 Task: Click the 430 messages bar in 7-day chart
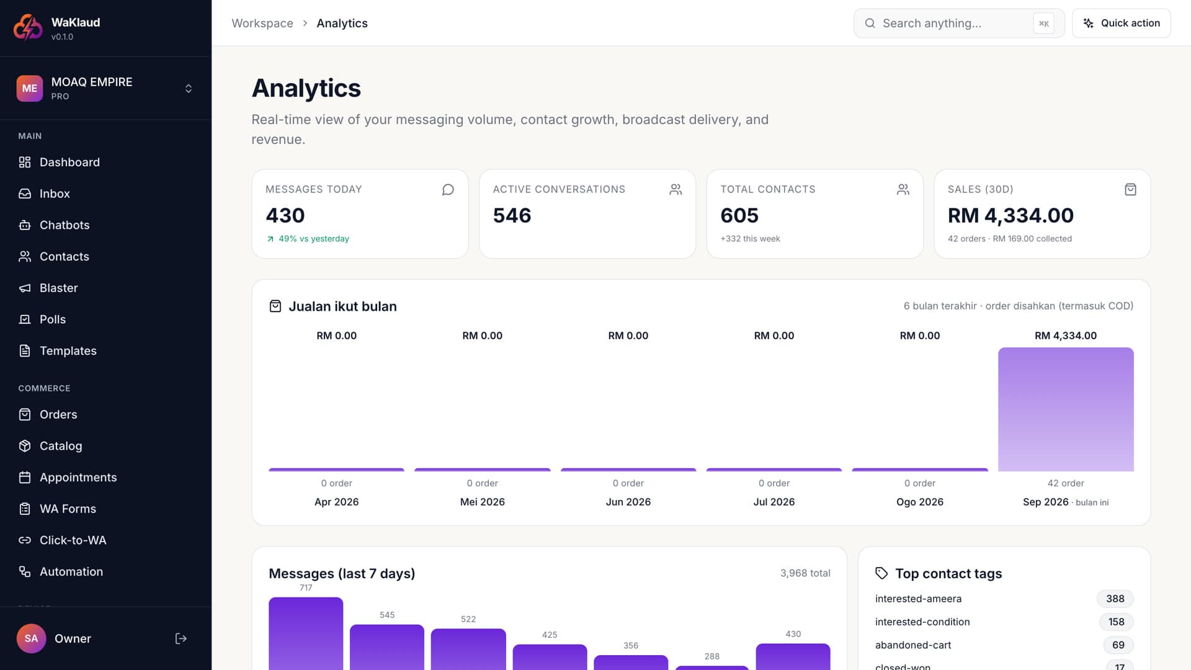pyautogui.click(x=793, y=656)
